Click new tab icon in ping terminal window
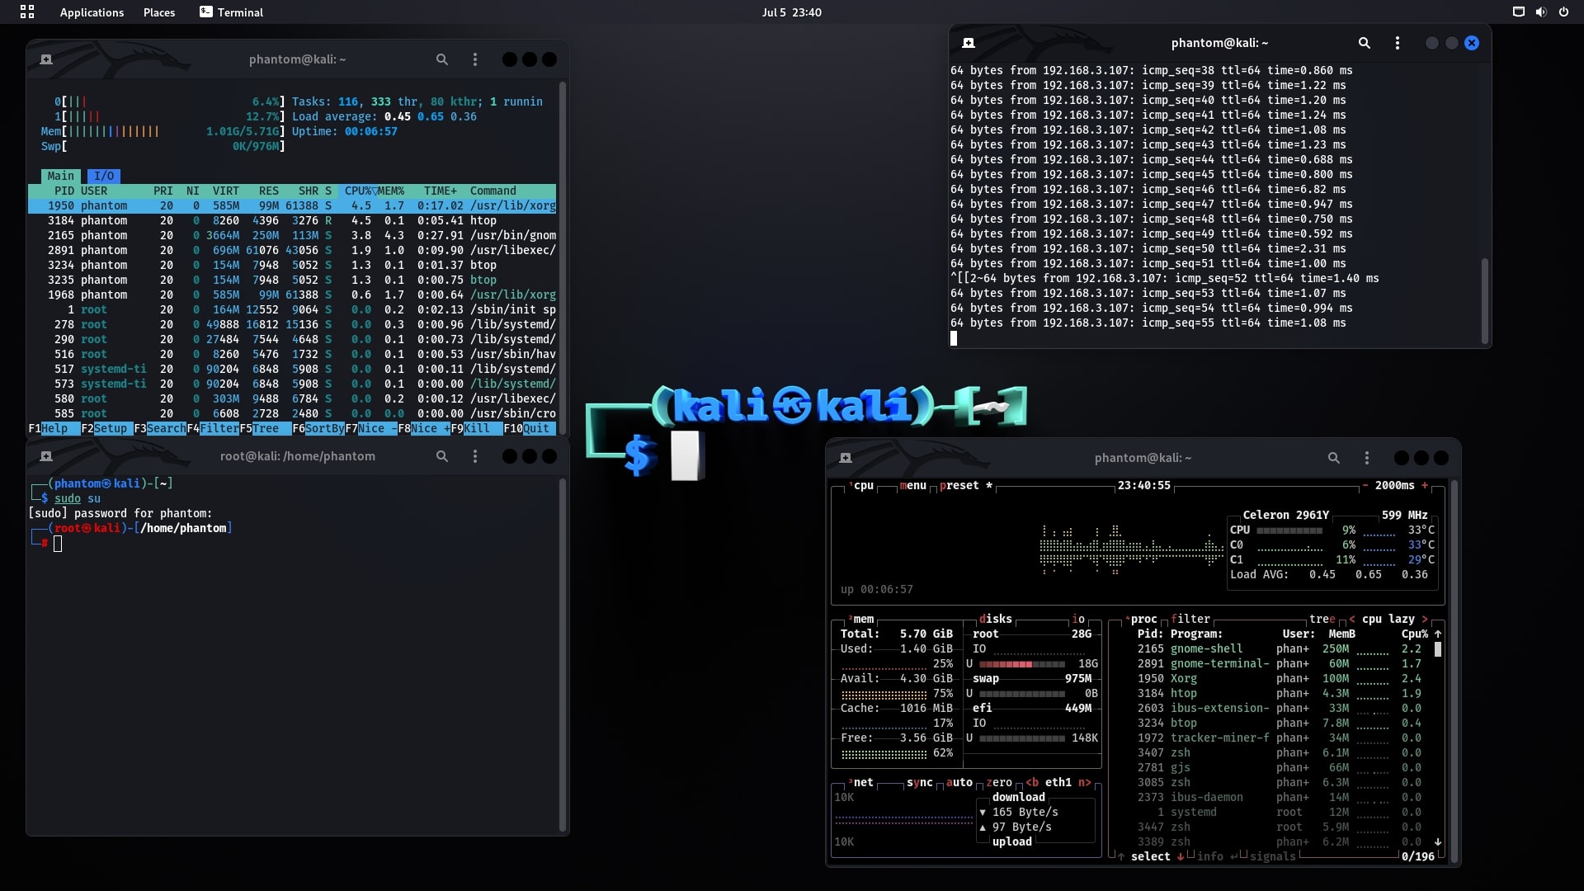The height and width of the screenshot is (891, 1584). (969, 43)
